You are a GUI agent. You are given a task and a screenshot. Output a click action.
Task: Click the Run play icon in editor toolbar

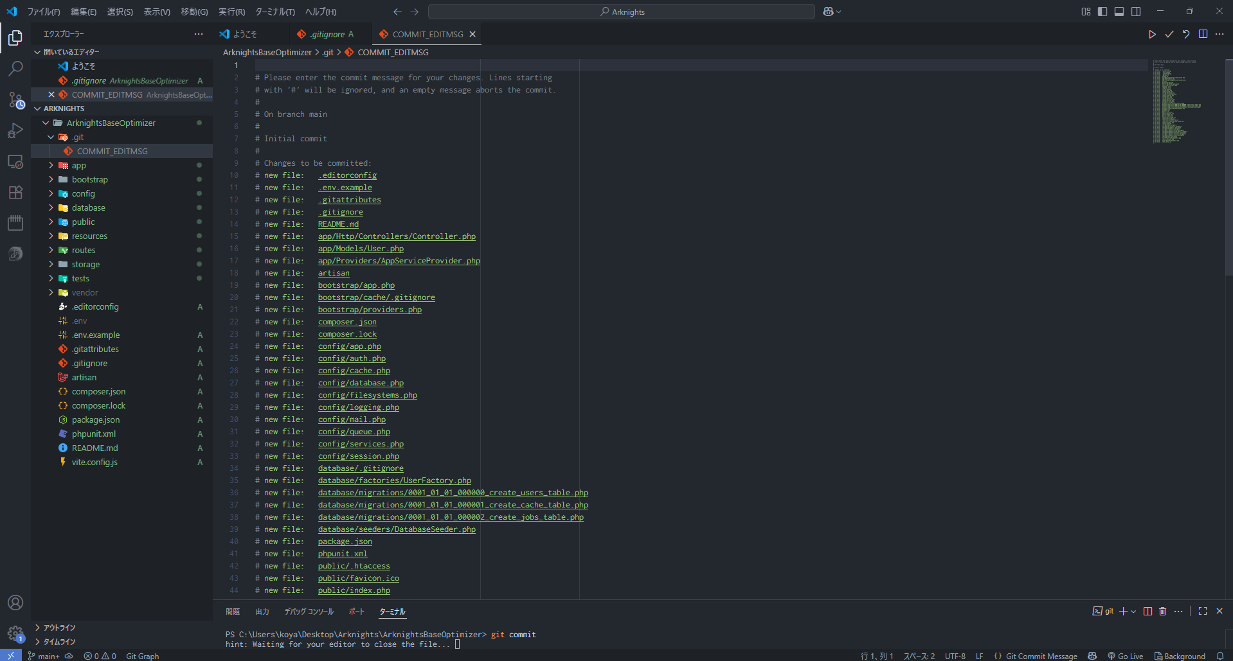(1152, 34)
